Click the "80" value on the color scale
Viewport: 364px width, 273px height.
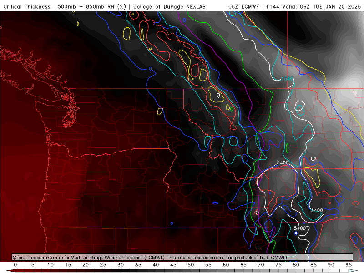tap(296, 265)
